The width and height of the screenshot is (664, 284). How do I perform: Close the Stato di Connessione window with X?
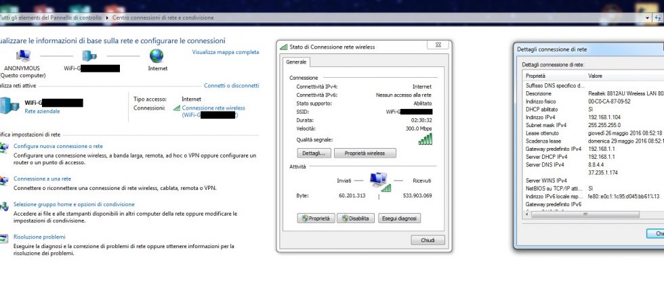tap(438, 45)
